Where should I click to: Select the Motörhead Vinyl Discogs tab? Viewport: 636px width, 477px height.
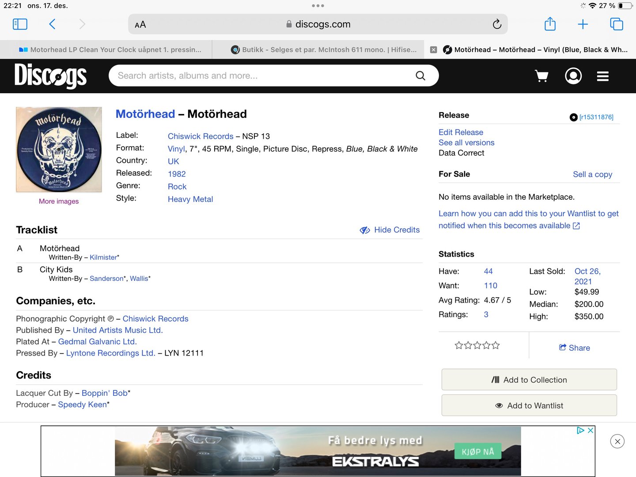[535, 50]
